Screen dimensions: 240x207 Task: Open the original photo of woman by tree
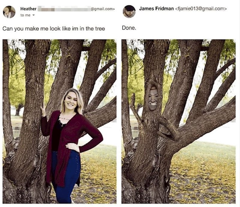(x=59, y=121)
